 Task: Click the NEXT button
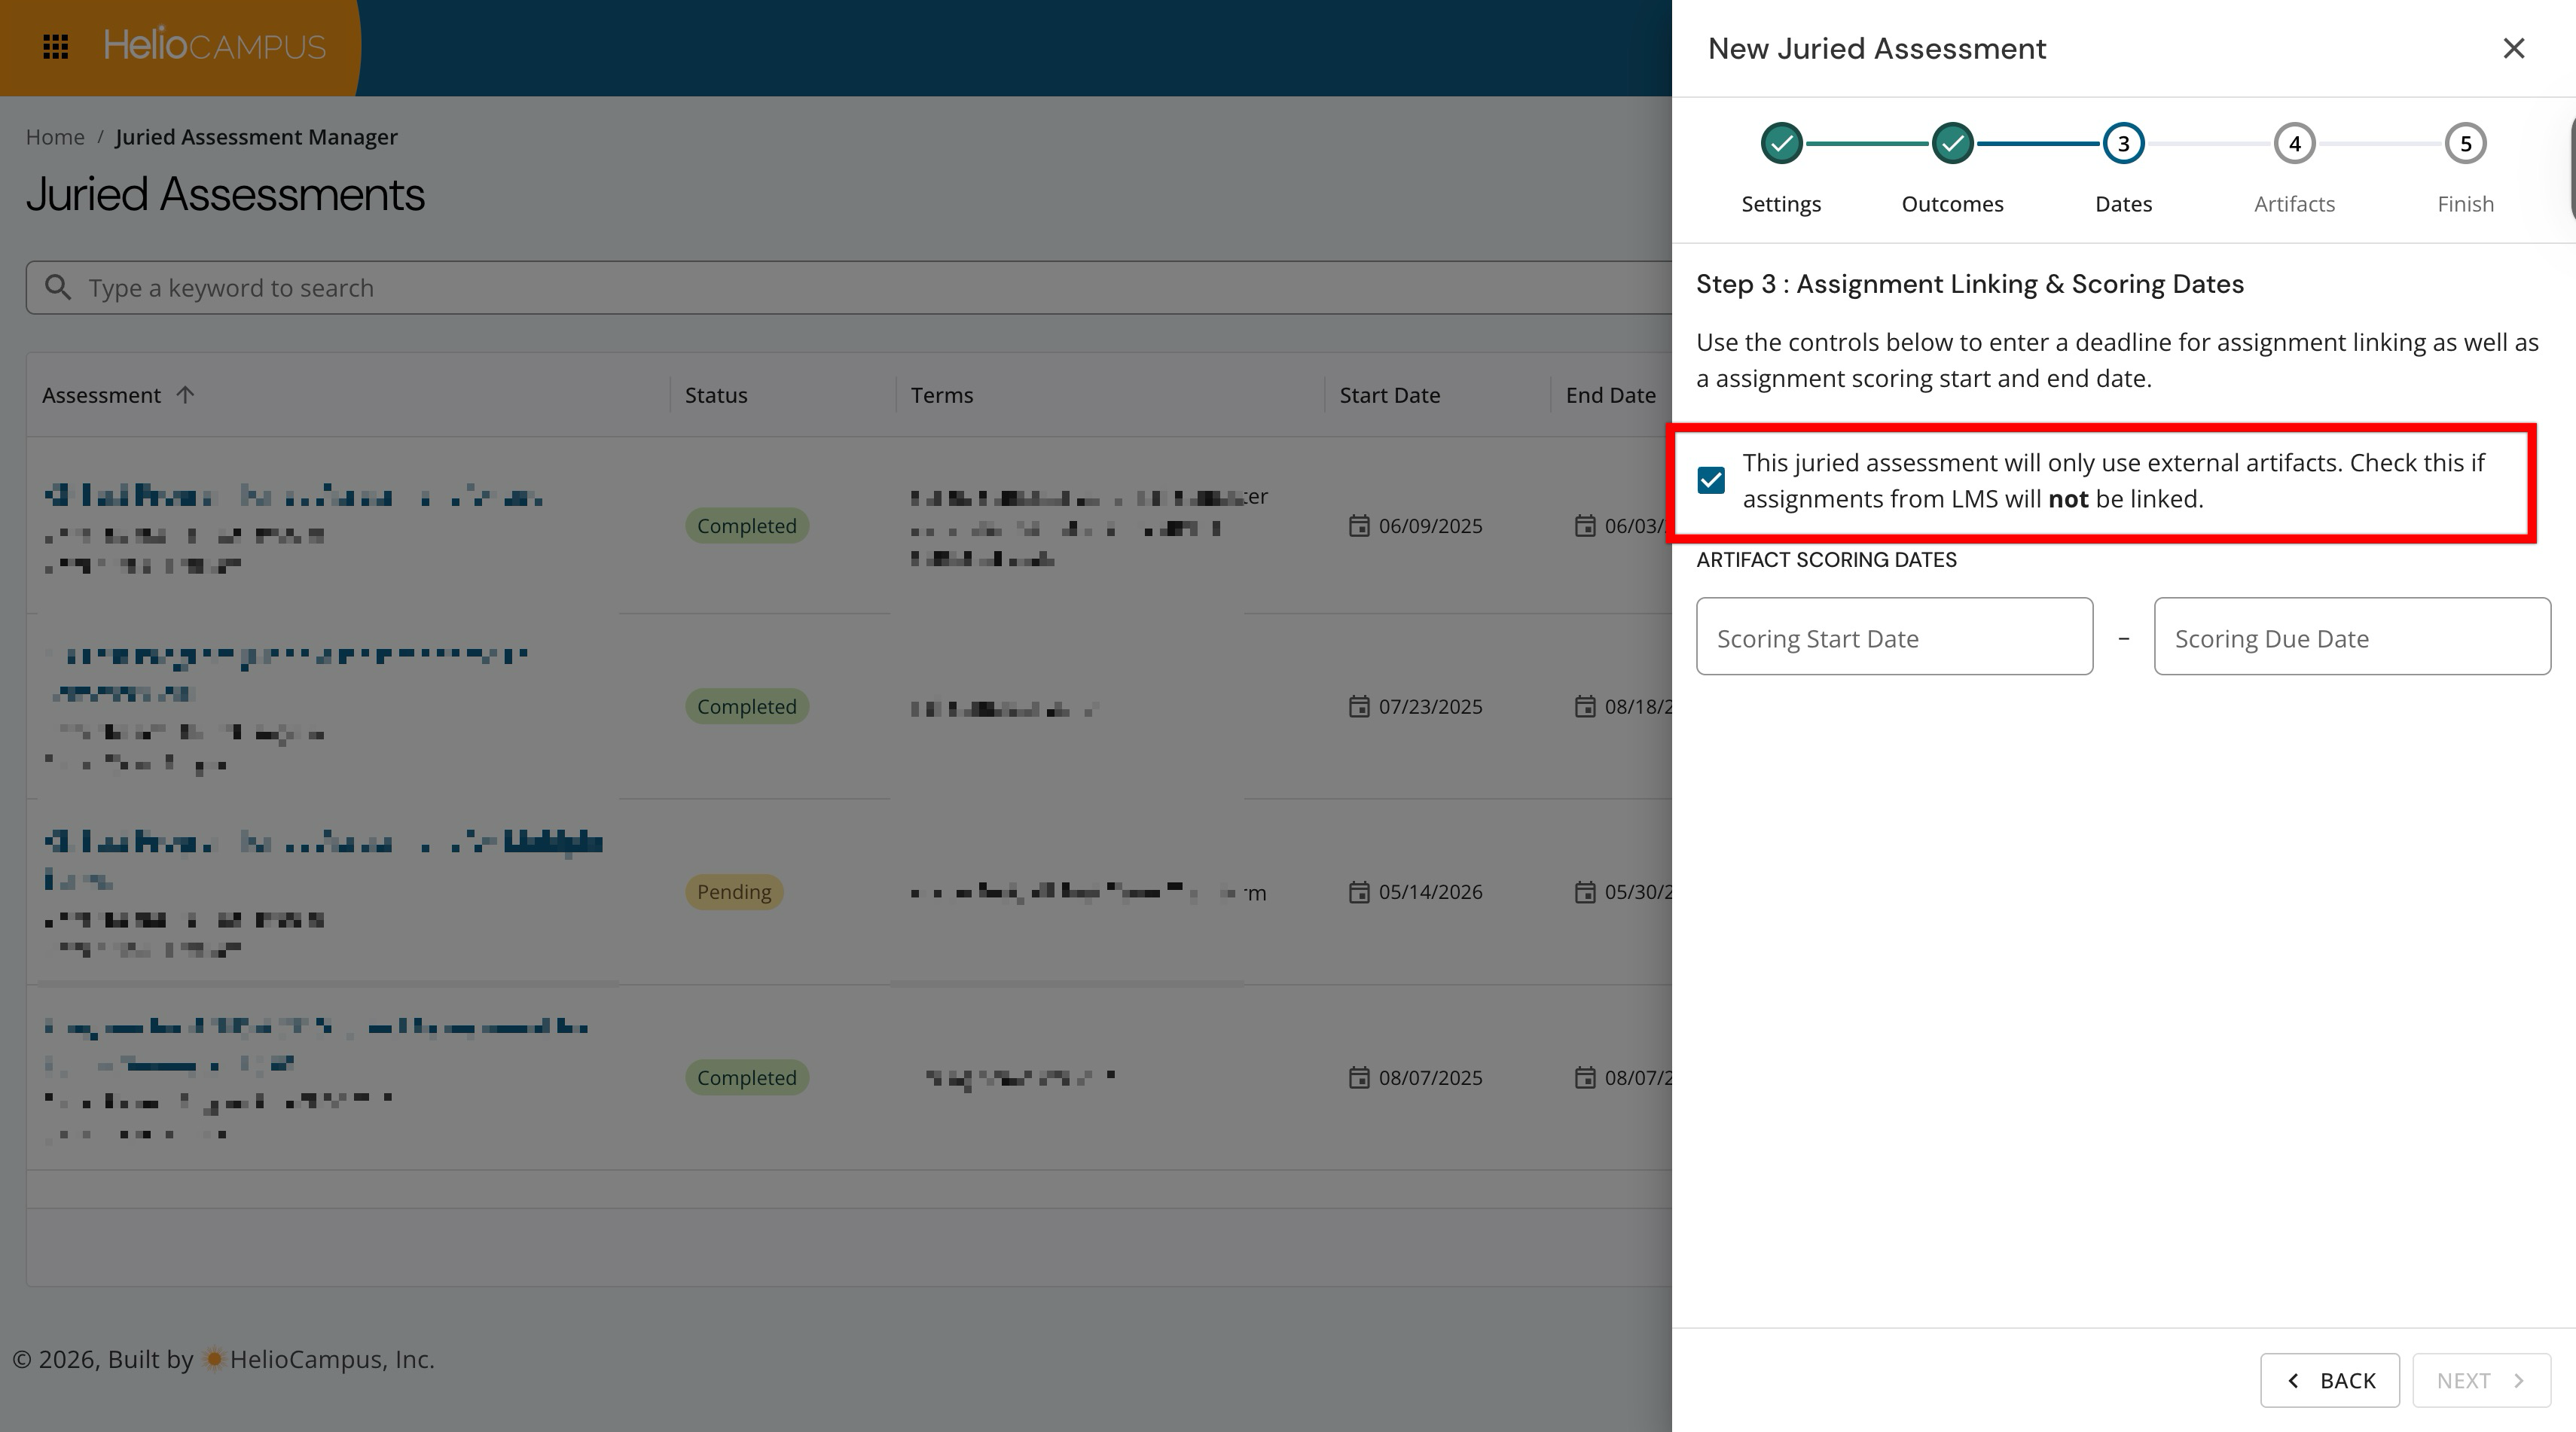(x=2481, y=1380)
